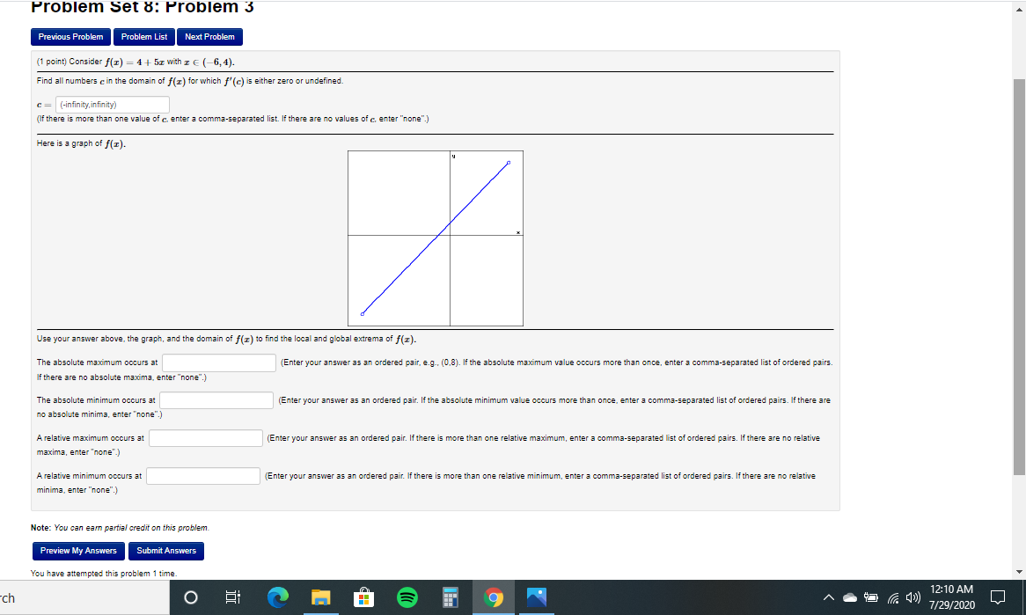Image resolution: width=1026 pixels, height=615 pixels.
Task: Click Submit Answers button
Action: [x=166, y=551]
